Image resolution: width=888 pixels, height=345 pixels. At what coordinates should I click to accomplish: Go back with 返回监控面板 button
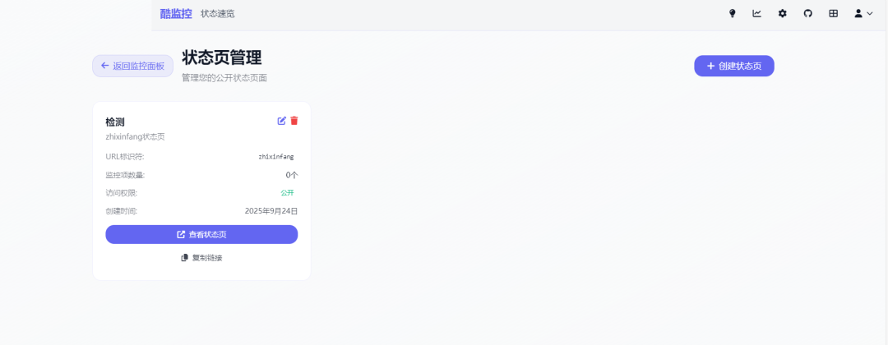pos(132,66)
